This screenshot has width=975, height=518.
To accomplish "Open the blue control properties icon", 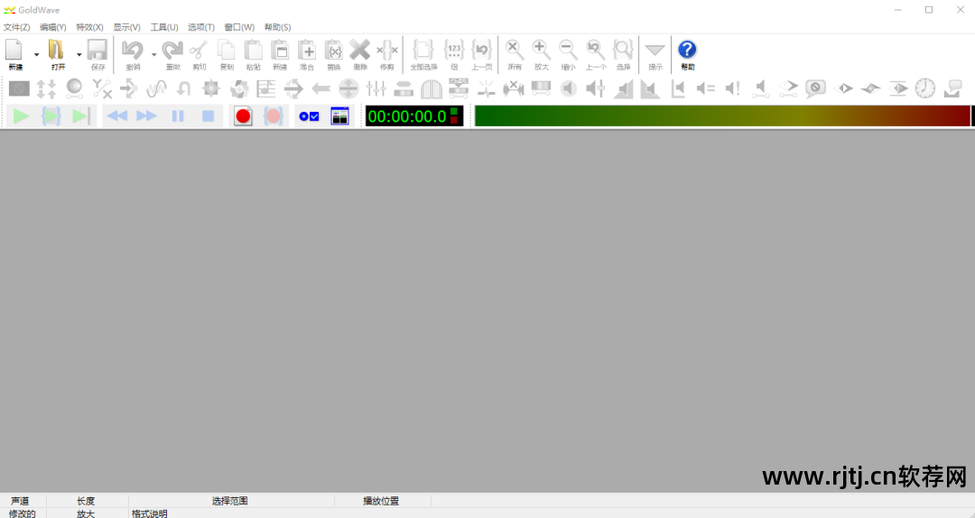I will click(x=309, y=116).
